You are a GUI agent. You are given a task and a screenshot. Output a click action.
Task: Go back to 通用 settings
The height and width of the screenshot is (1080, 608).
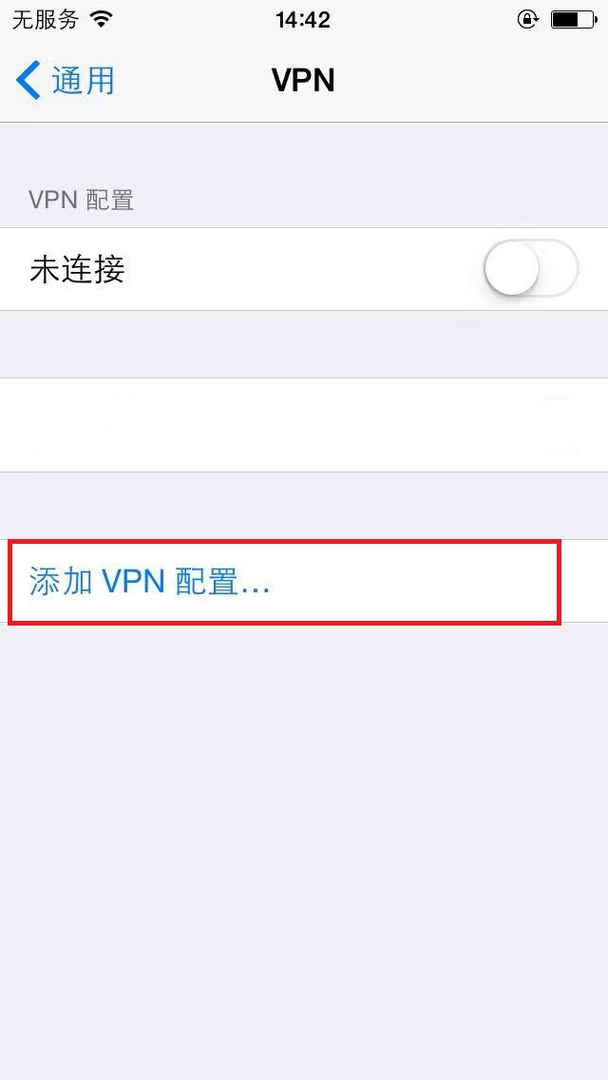pyautogui.click(x=66, y=80)
